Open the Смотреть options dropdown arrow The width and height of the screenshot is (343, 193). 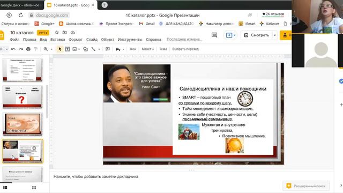point(274,35)
